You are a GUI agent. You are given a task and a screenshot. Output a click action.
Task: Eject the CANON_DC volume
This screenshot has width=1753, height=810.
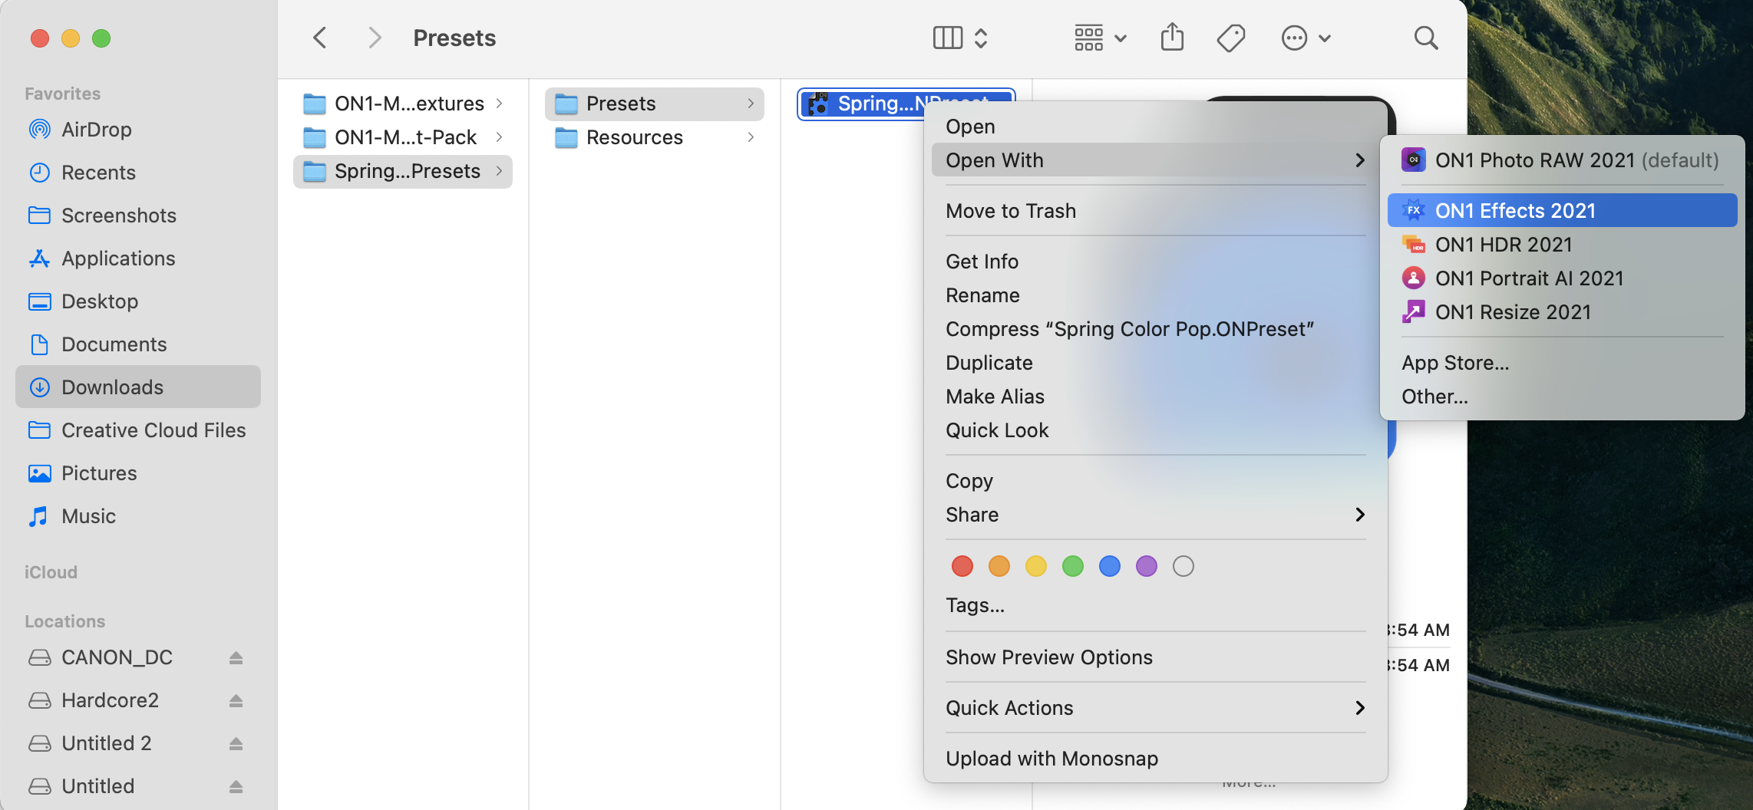click(236, 658)
